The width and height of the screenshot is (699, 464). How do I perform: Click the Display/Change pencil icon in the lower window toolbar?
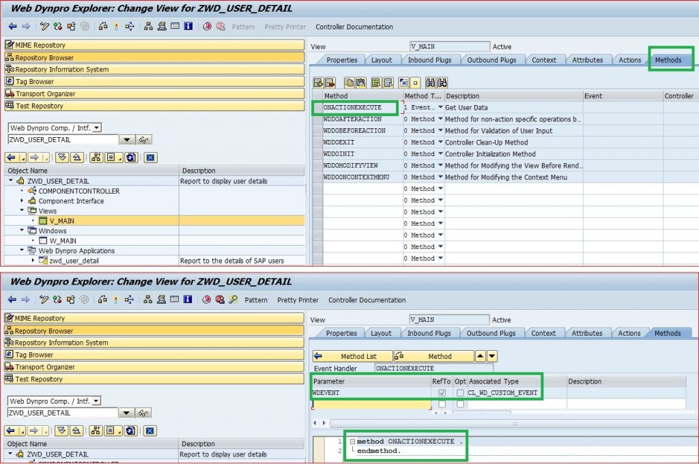(44, 300)
